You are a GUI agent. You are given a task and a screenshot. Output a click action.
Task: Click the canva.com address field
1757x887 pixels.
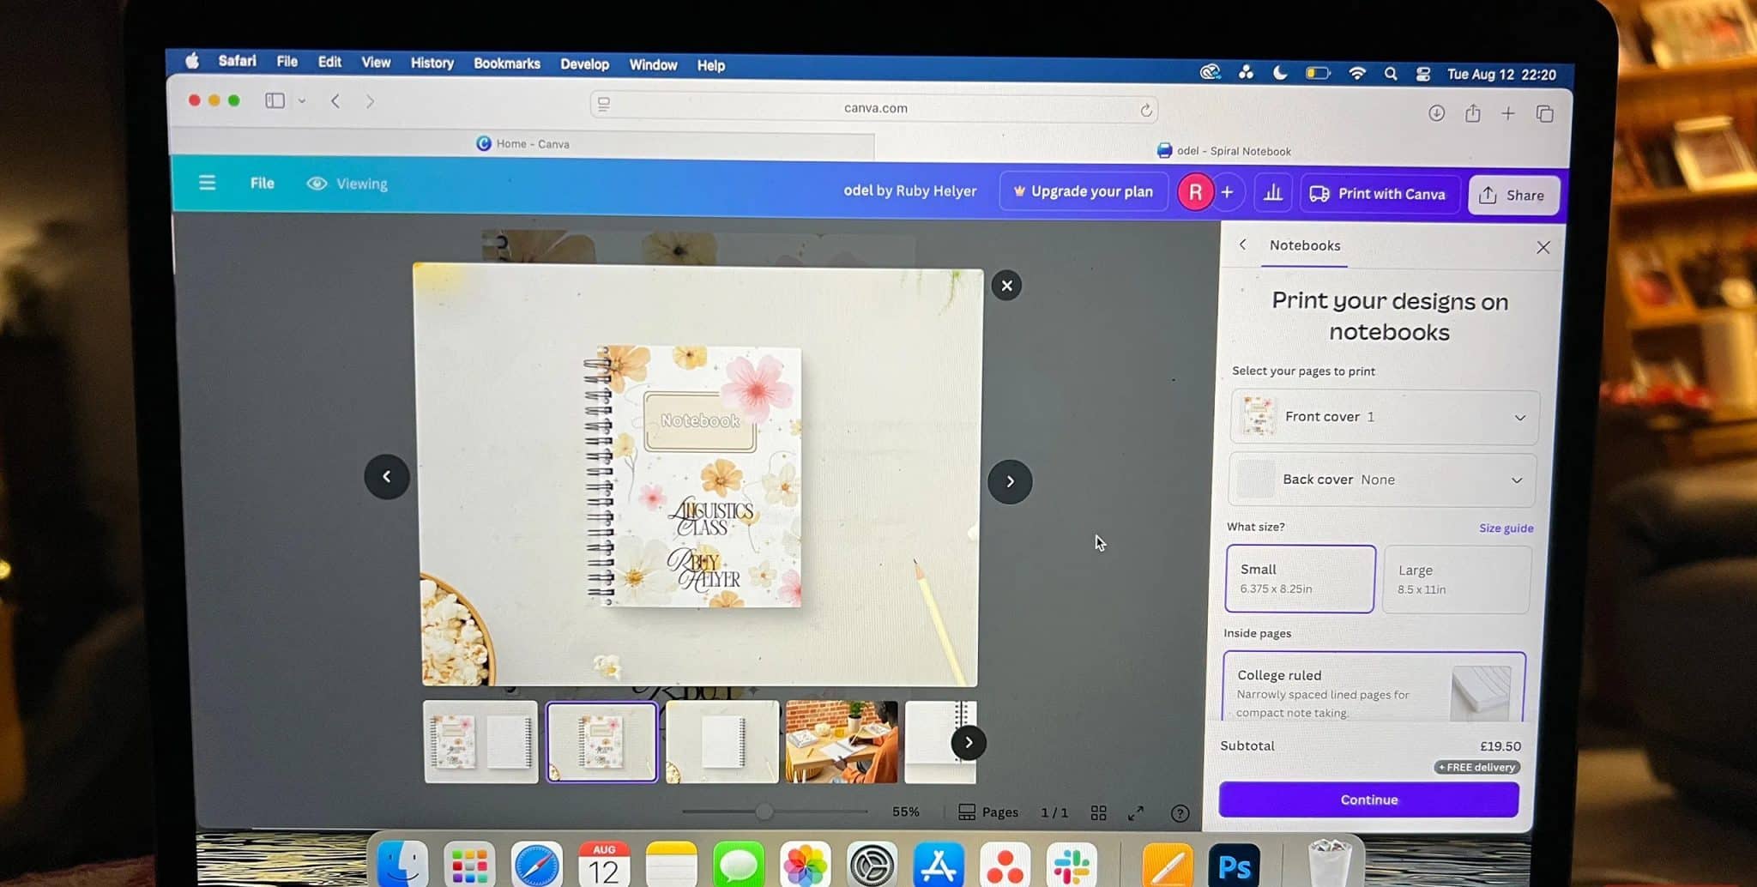point(874,108)
